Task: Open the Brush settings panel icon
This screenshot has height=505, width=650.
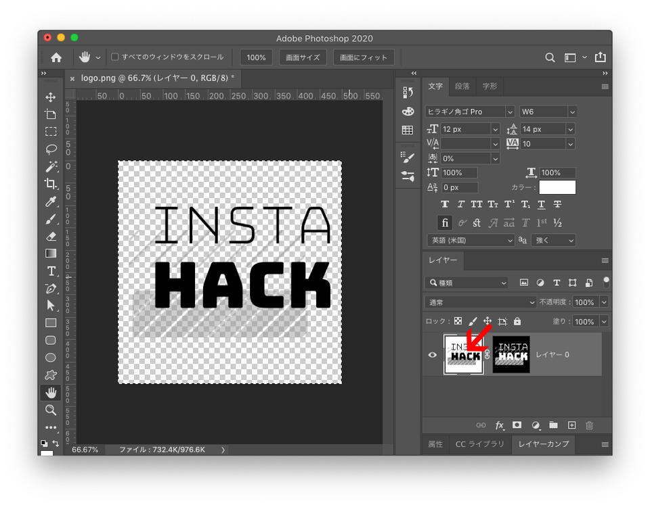Action: 408,158
